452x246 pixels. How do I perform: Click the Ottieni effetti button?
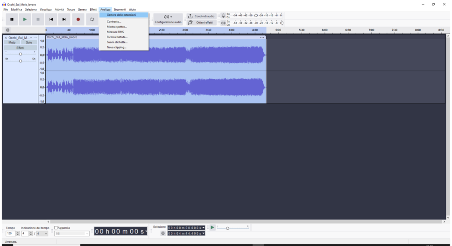tap(201, 22)
